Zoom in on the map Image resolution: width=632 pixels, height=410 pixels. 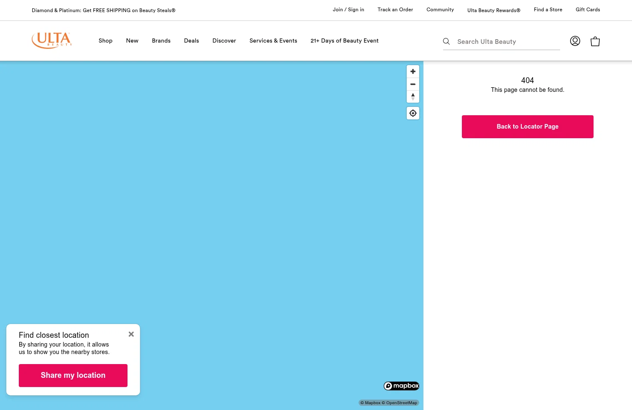[413, 71]
